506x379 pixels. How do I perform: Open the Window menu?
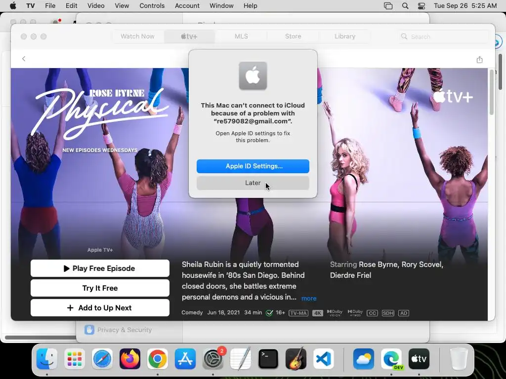tap(221, 6)
